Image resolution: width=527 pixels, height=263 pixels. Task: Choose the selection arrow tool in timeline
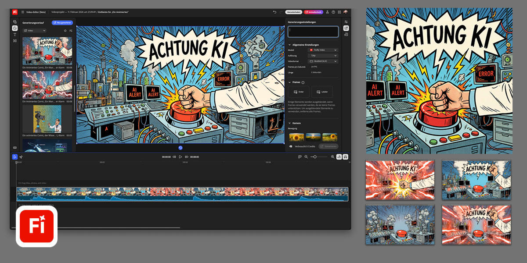pos(15,156)
